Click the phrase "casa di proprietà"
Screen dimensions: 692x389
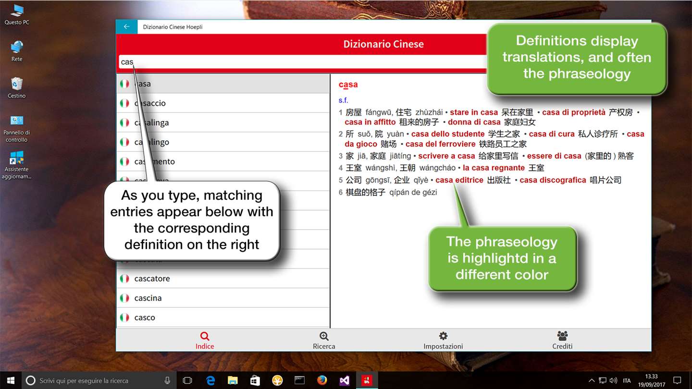pyautogui.click(x=574, y=112)
